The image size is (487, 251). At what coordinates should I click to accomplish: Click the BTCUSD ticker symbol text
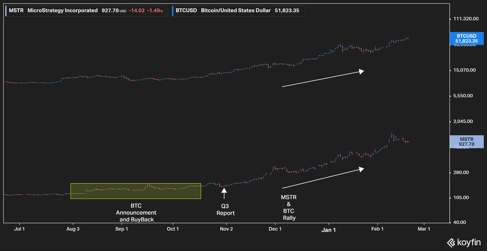[187, 11]
